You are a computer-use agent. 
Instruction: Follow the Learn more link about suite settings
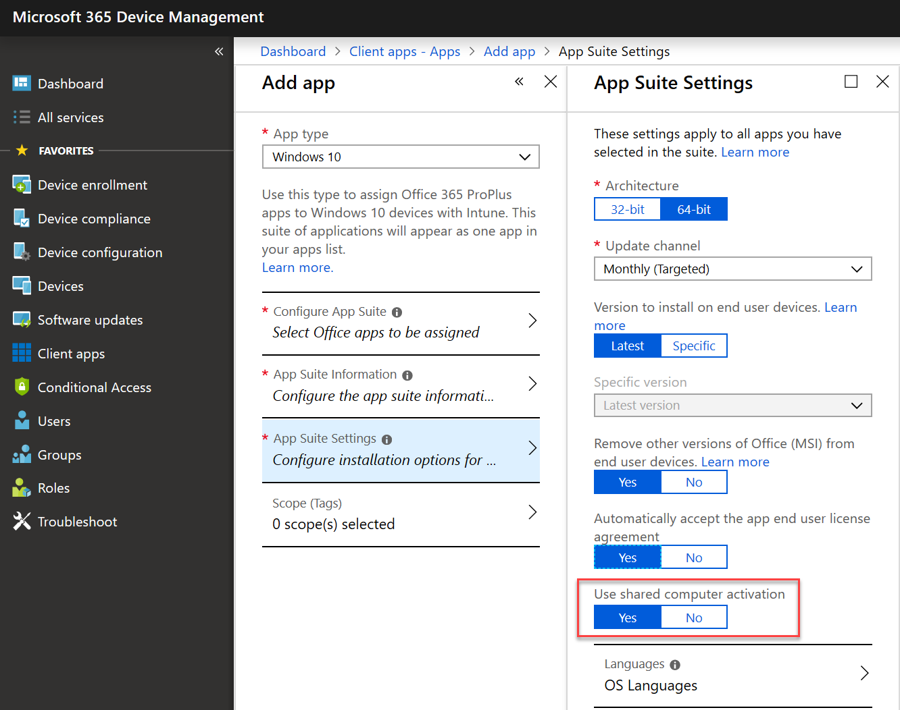pyautogui.click(x=755, y=152)
